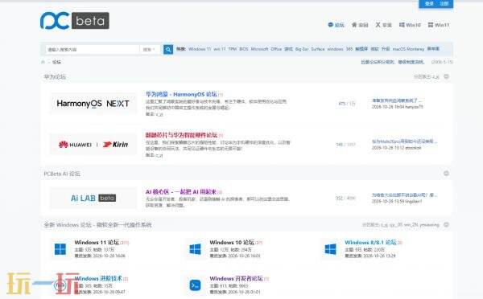Click the HarmonyOS NEXT banner image

click(x=93, y=104)
